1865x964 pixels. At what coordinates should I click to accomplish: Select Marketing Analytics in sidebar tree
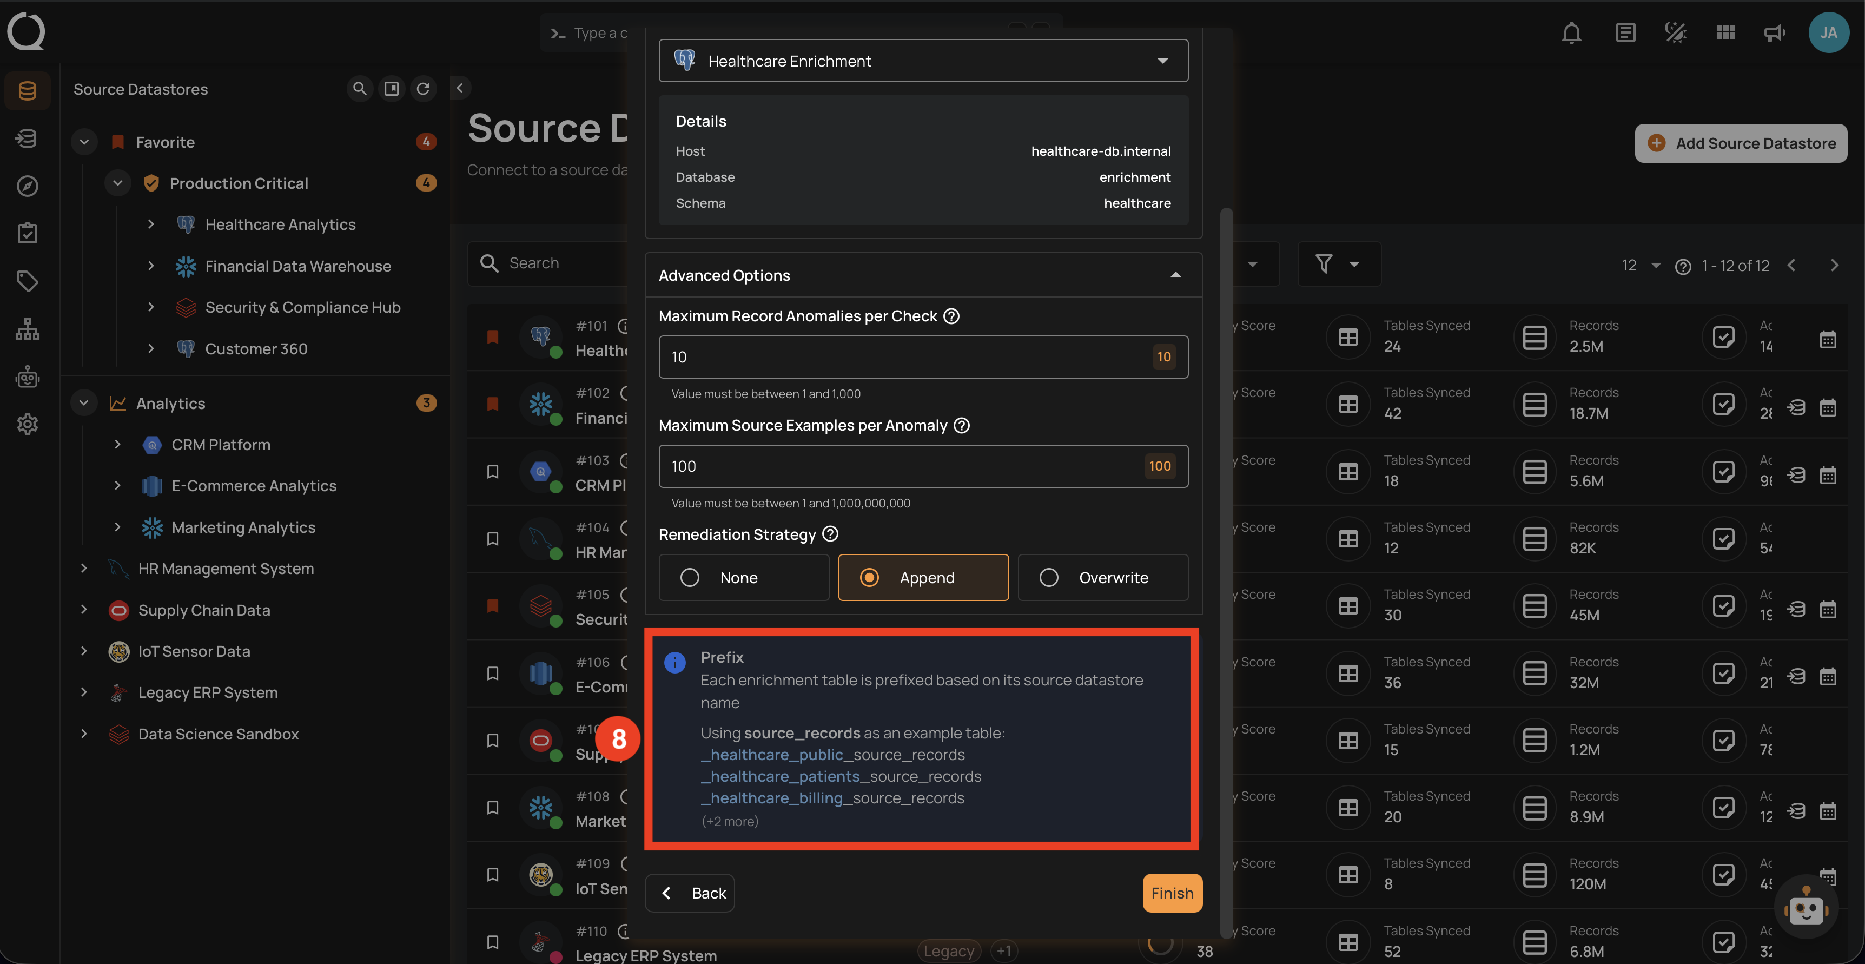[x=243, y=527]
